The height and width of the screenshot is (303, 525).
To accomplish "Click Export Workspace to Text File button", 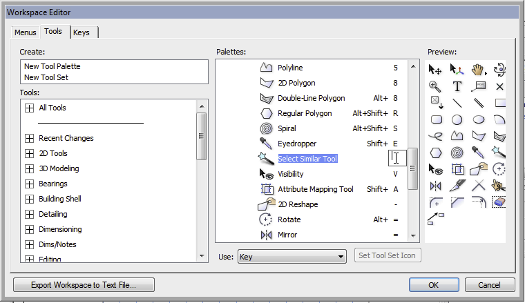I will 84,284.
